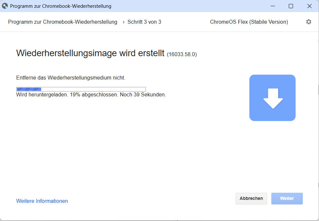This screenshot has height=221, width=319.
Task: Click the recovery tool app icon in title bar
Action: point(5,6)
